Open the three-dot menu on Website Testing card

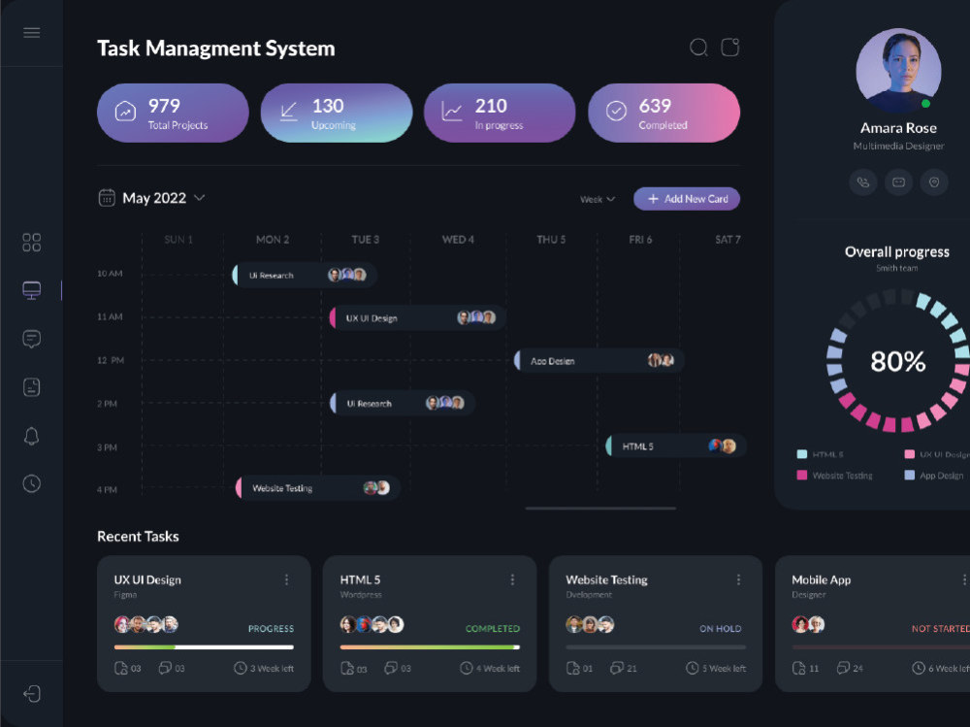point(738,579)
